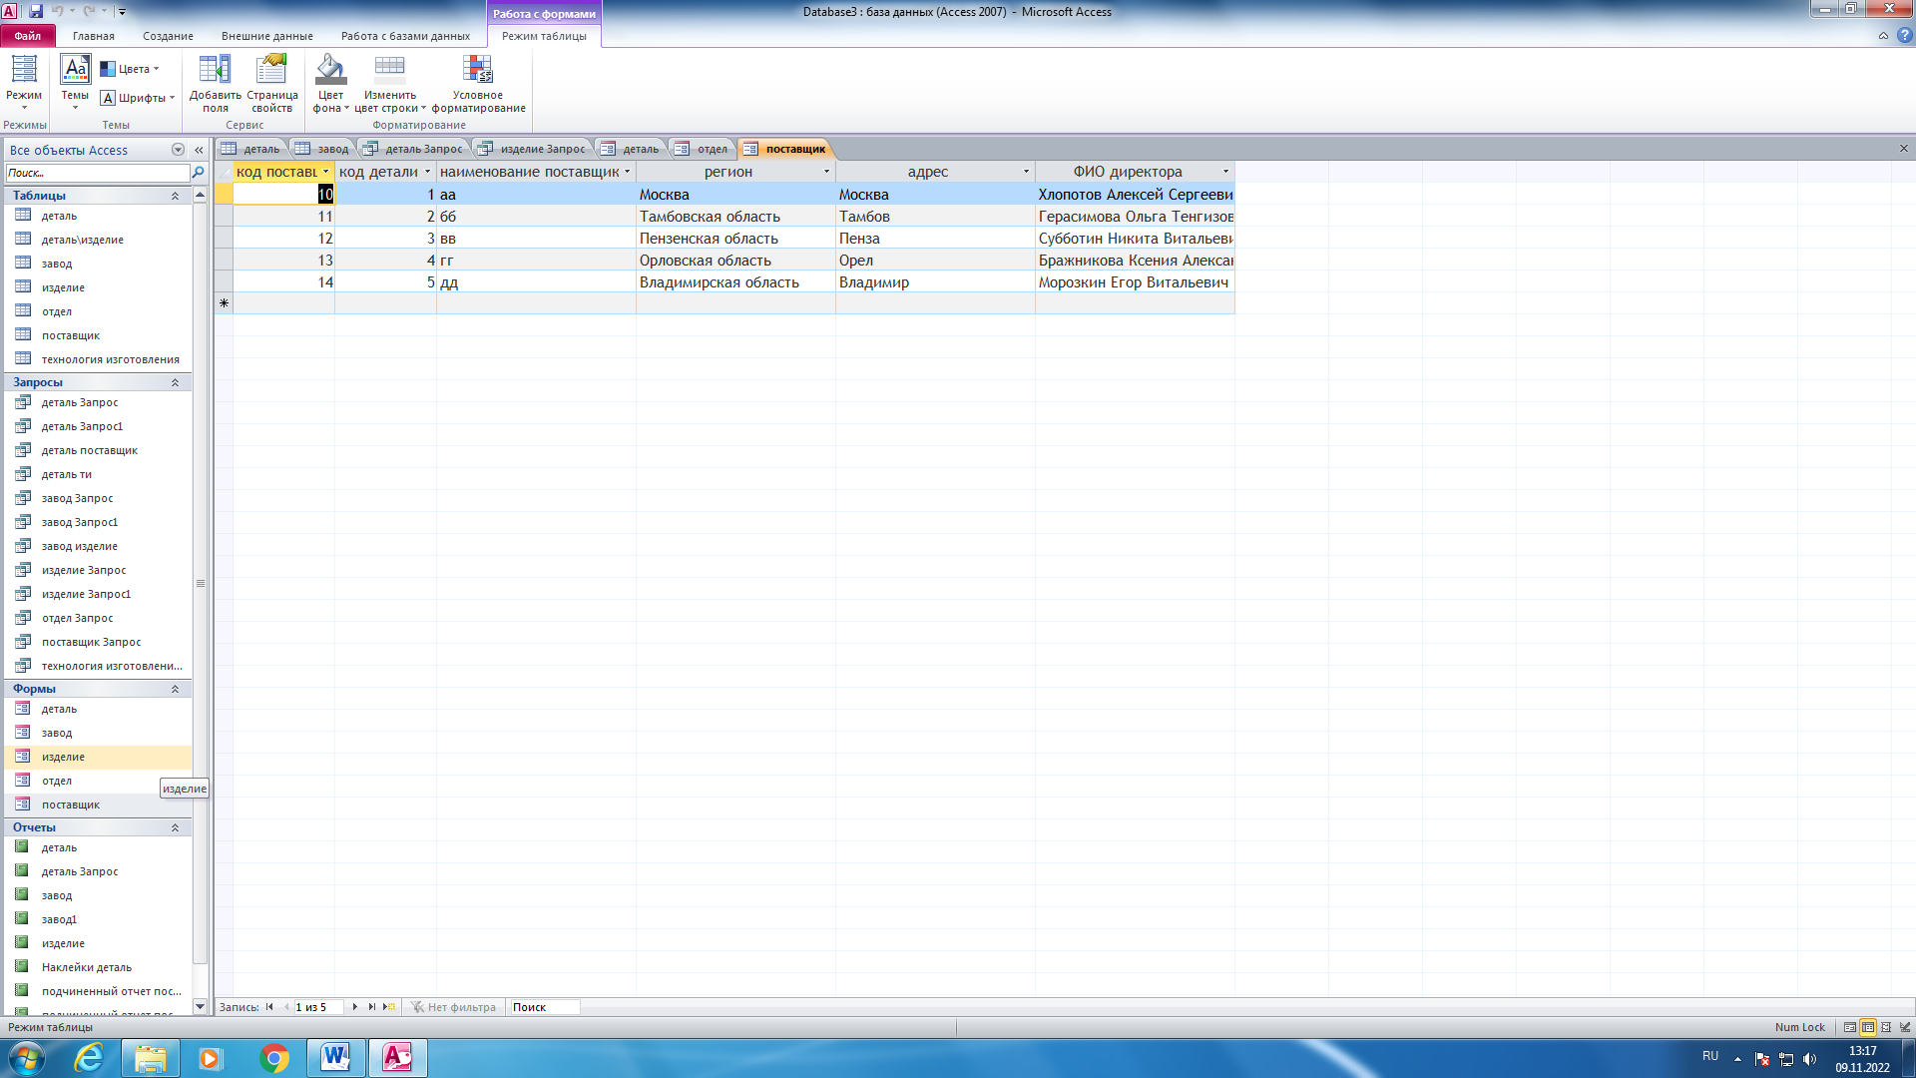
Task: Open the Файл tab
Action: 28,36
